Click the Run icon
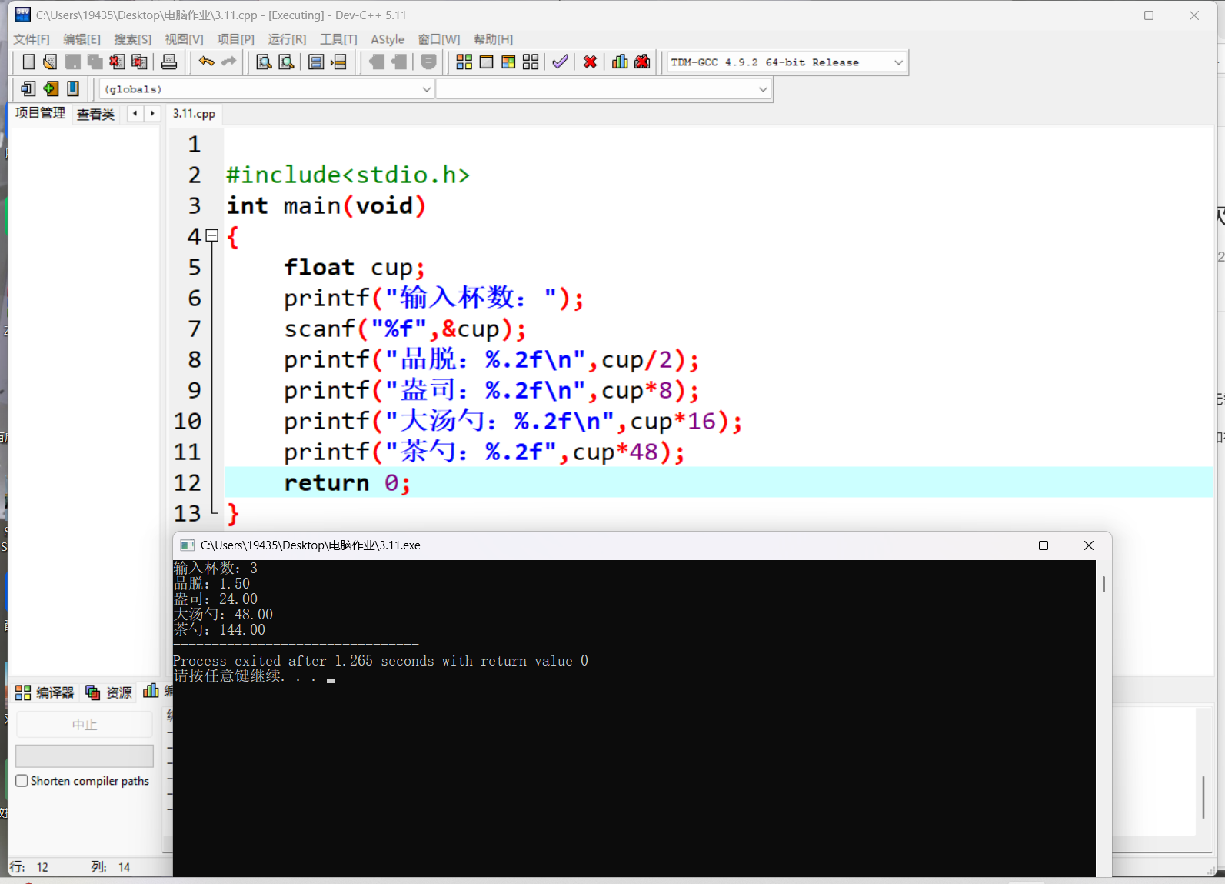Screen dimensions: 1225x884 click(487, 62)
